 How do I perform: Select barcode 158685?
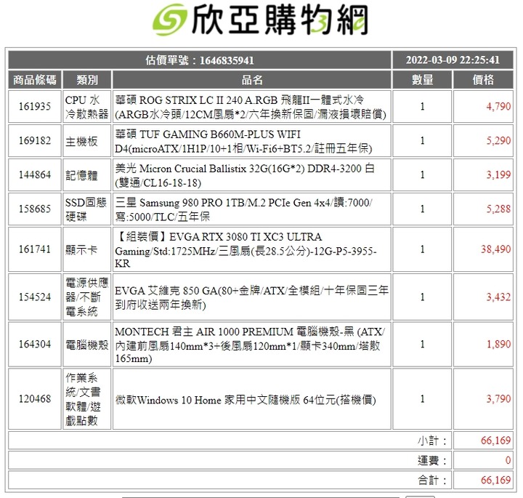[35, 209]
